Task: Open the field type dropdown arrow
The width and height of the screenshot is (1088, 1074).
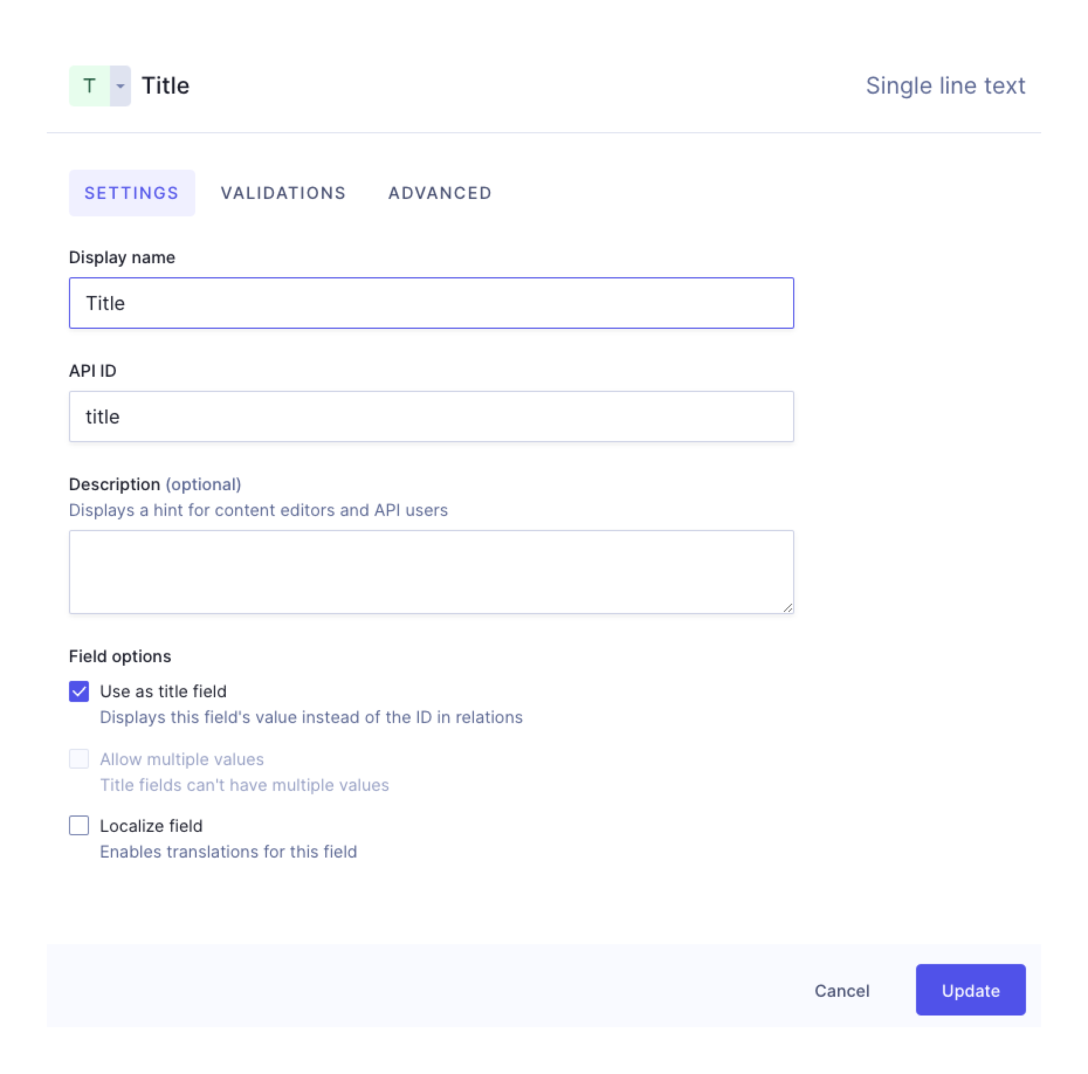Action: click(x=120, y=85)
